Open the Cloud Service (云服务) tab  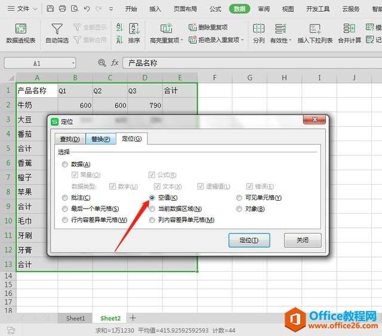[351, 9]
